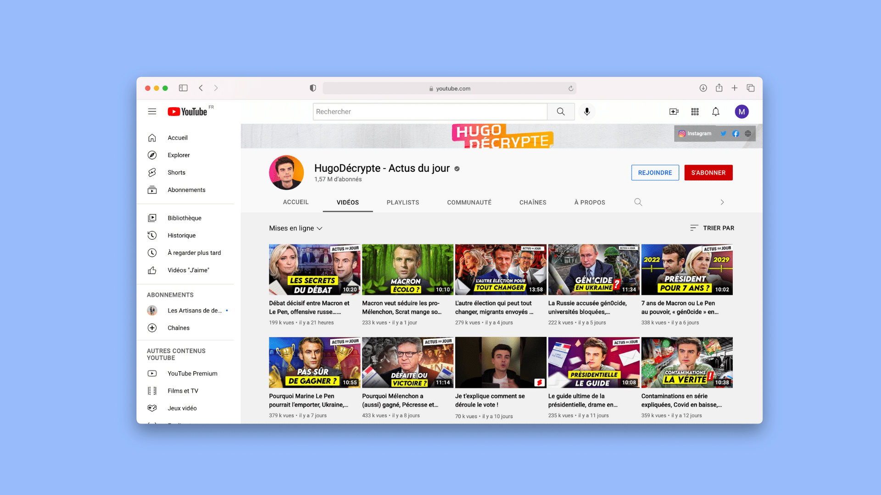Open the YouTube apps grid
Viewport: 881px width, 495px height.
point(695,111)
